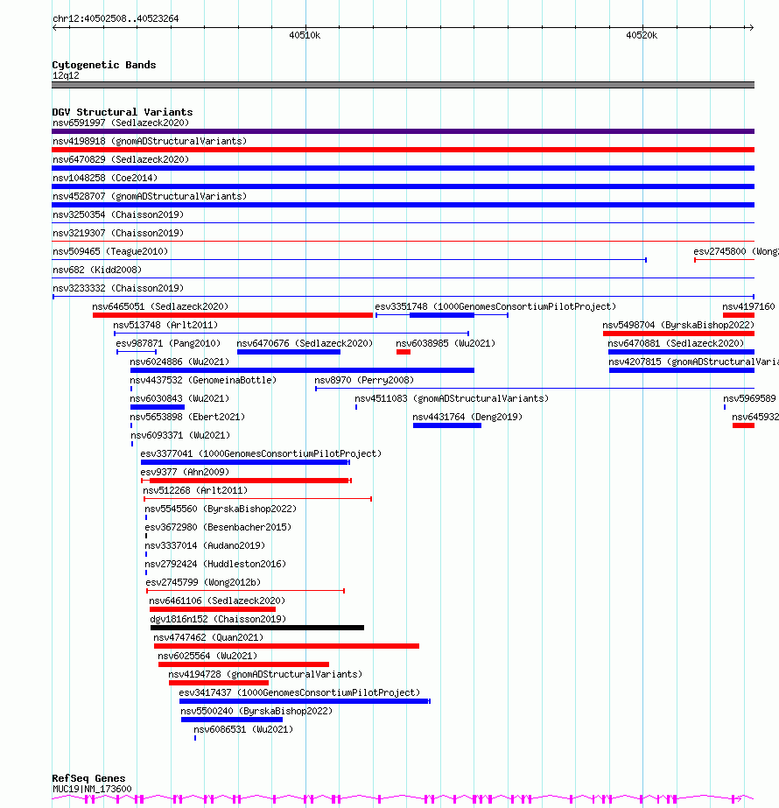Open the esv2745799 (Wong2012b) label

203,582
